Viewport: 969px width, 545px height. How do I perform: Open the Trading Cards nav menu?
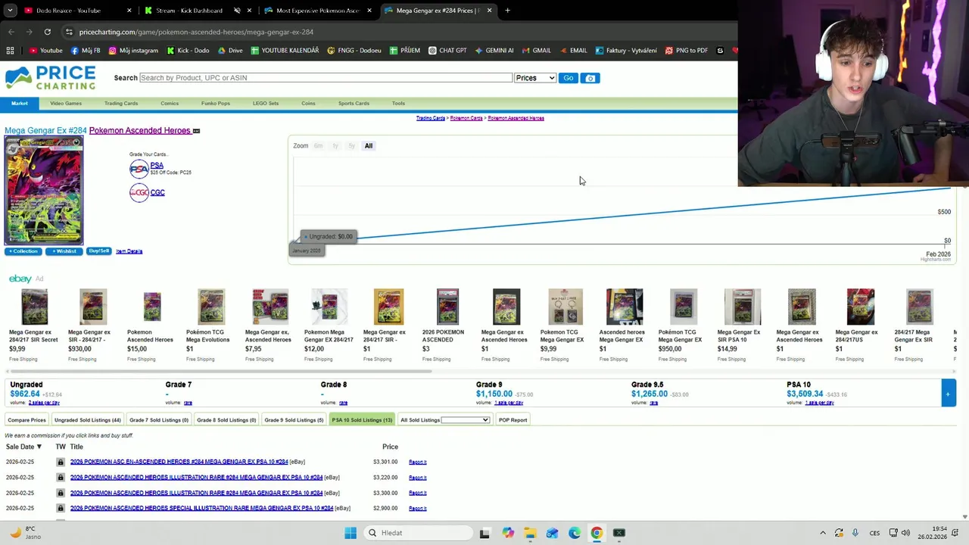[x=121, y=104]
